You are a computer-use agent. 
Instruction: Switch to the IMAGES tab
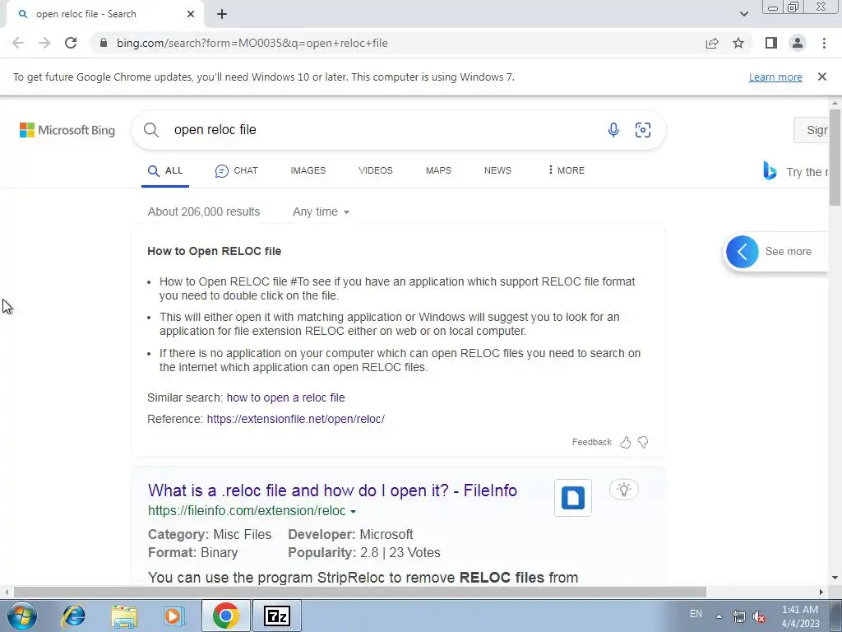coord(308,171)
